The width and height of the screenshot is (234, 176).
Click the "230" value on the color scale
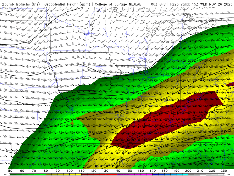[x=224, y=171]
